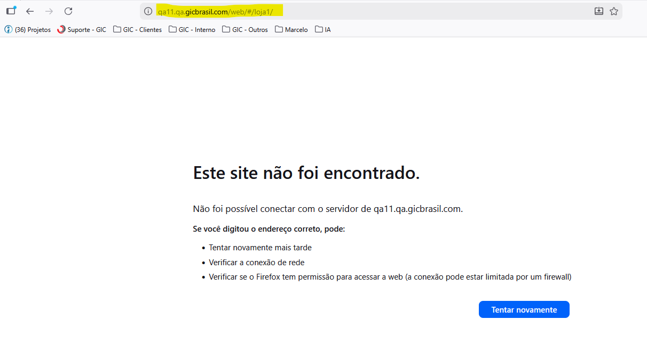Click the Tentar novamente button
Screen dimensions: 647x360
click(524, 309)
